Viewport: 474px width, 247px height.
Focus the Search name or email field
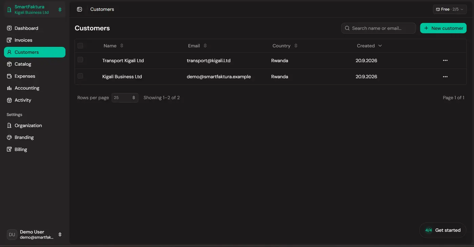click(379, 28)
